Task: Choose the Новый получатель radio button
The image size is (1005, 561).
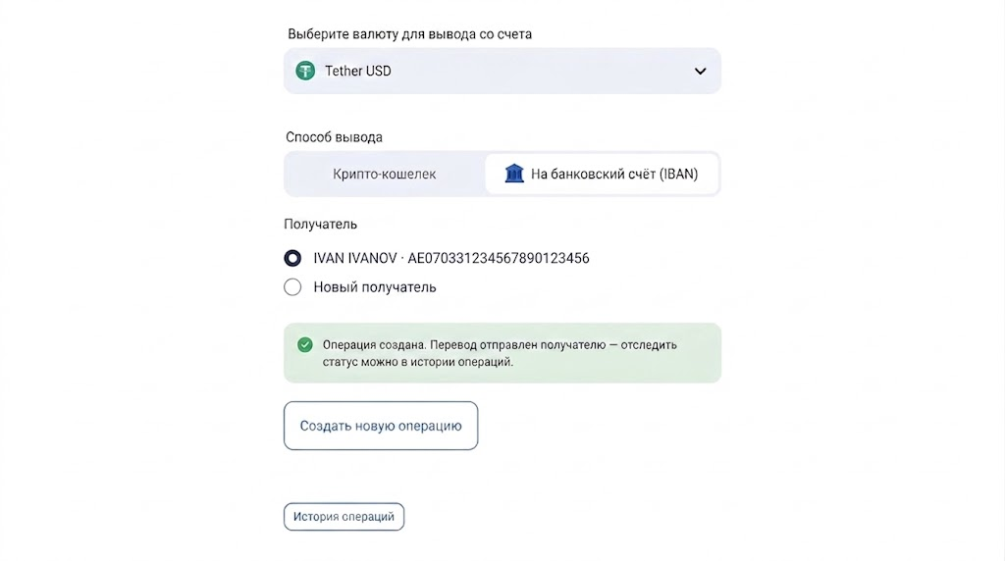Action: pos(292,287)
